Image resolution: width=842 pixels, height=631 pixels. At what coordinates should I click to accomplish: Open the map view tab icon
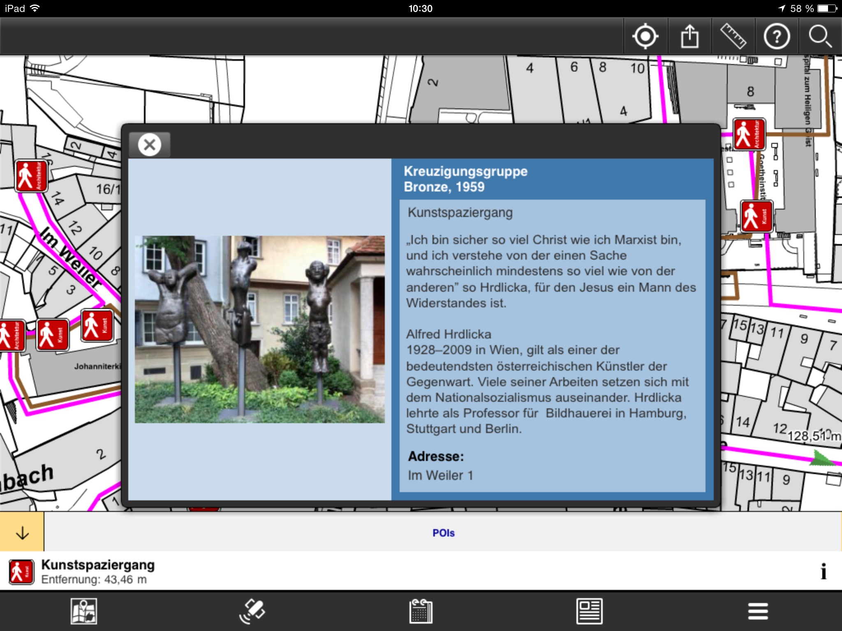(84, 611)
